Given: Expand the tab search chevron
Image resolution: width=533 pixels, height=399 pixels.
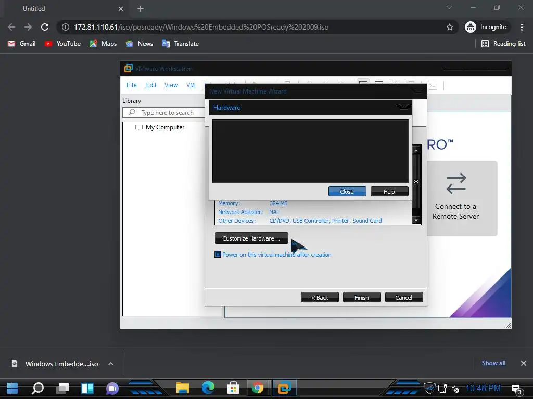Looking at the screenshot, I should [449, 7].
